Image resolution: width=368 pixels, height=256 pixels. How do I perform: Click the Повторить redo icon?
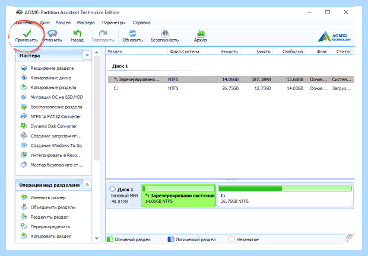click(x=103, y=34)
